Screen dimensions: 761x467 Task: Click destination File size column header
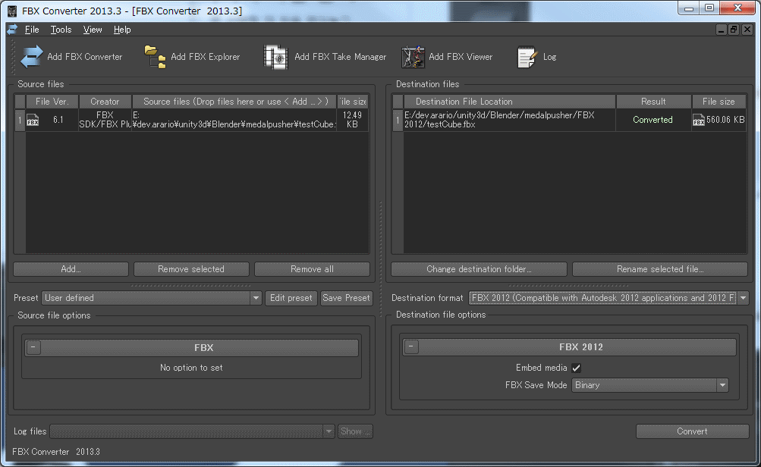tap(719, 102)
